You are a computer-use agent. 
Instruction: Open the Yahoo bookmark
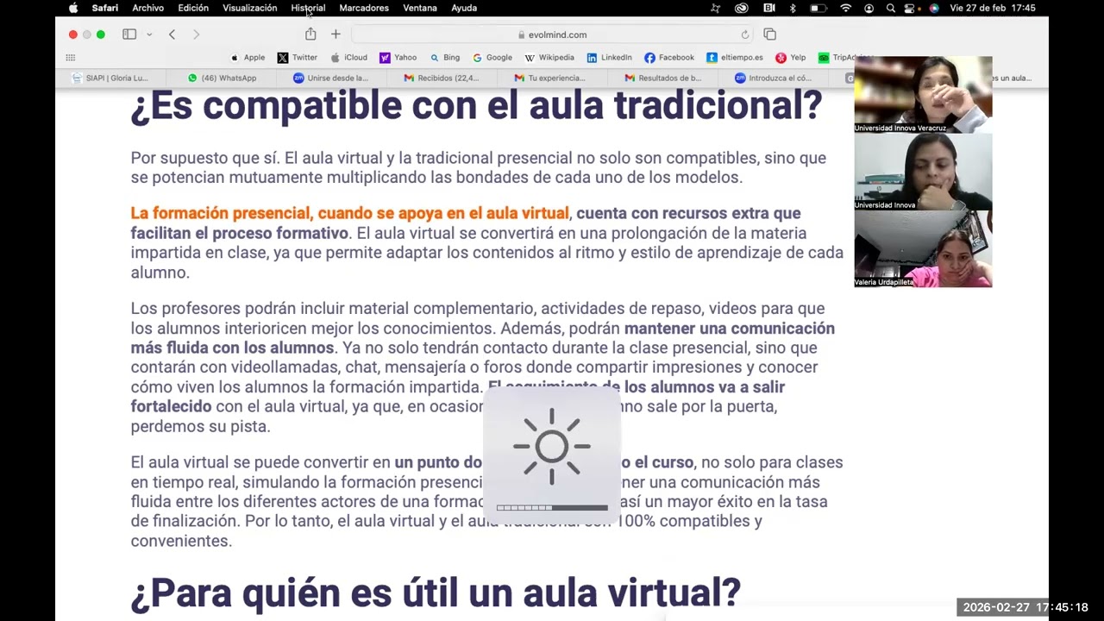tap(398, 58)
